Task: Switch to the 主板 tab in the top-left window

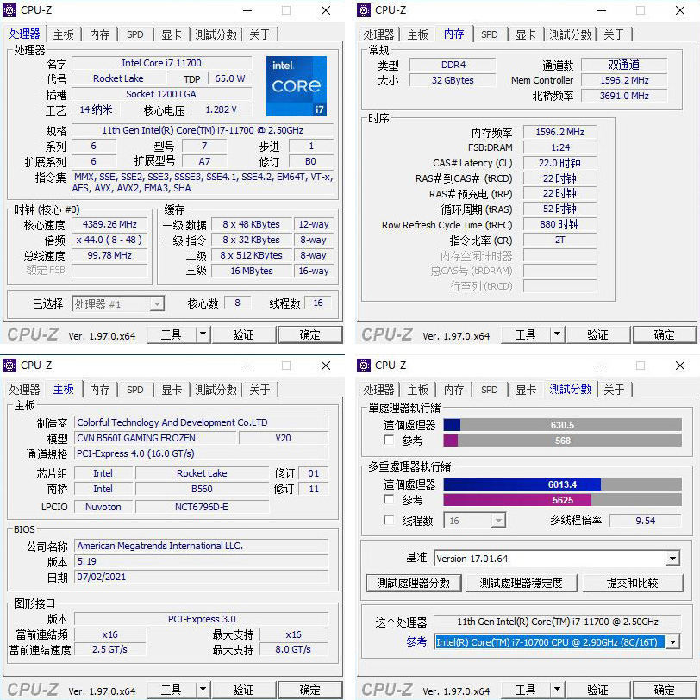Action: (63, 34)
